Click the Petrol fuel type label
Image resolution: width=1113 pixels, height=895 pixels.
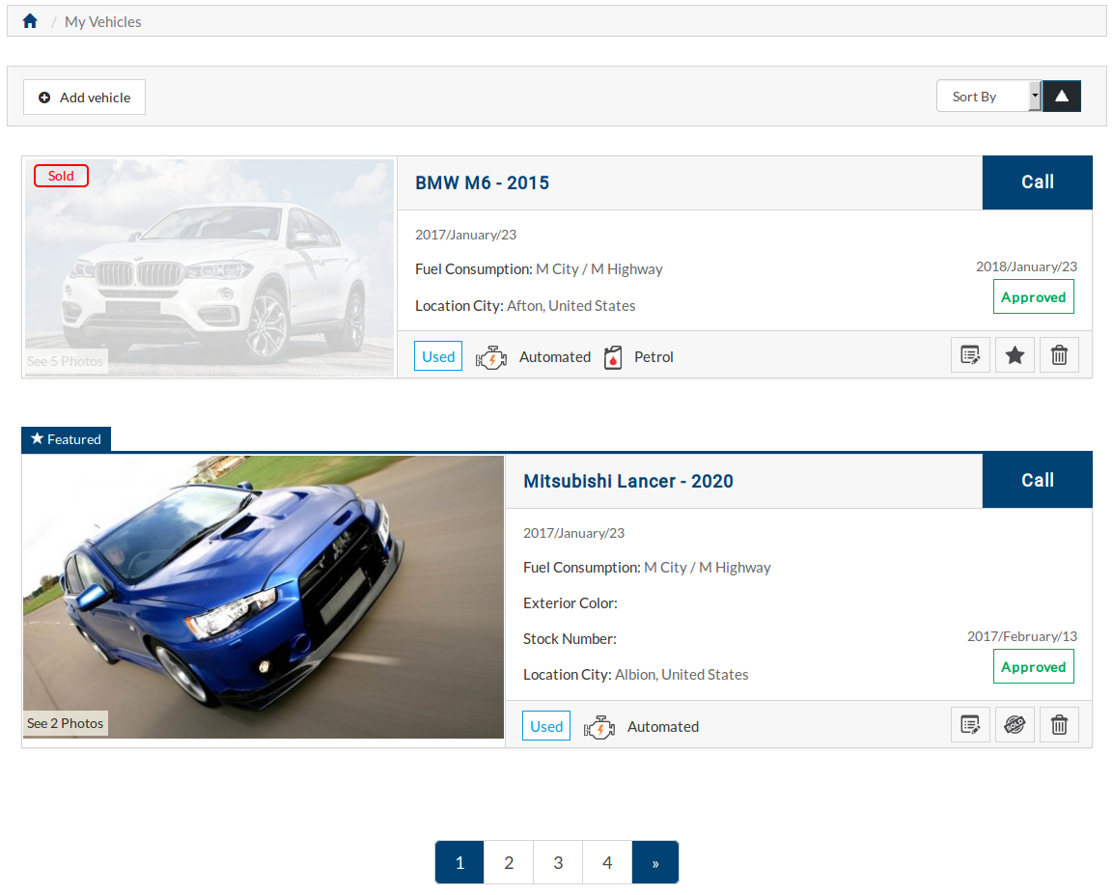pyautogui.click(x=654, y=357)
